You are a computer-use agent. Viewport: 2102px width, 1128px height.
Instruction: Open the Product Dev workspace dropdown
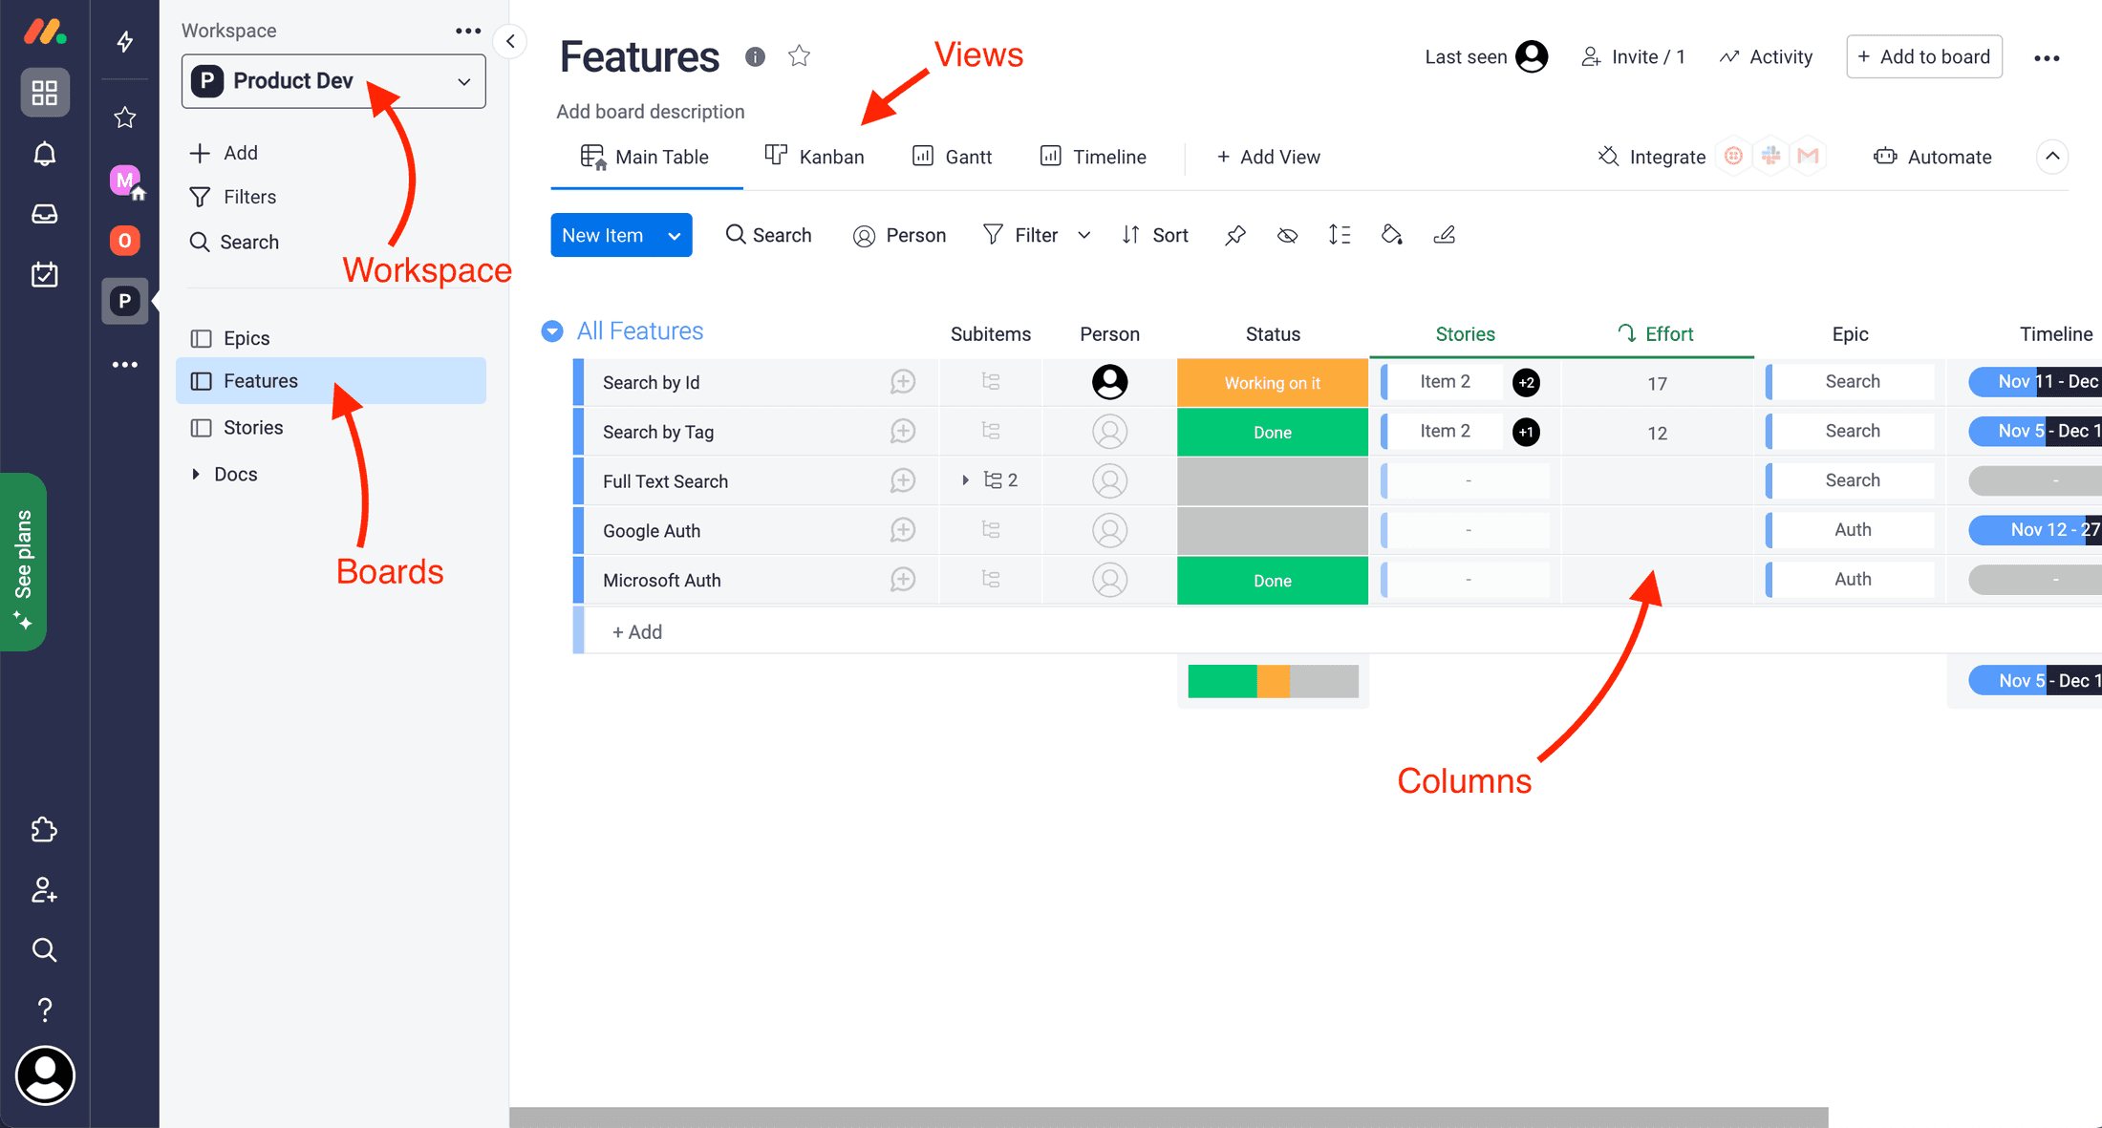[332, 81]
